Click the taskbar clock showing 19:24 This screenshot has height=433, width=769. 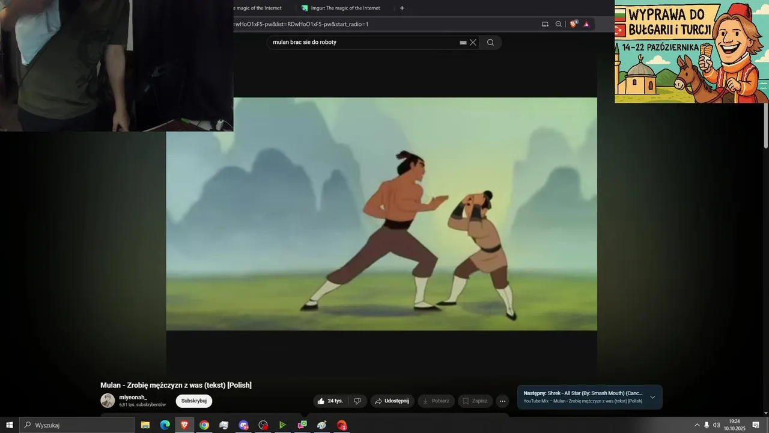tap(734, 425)
